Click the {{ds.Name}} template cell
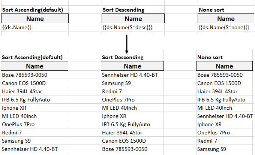 pos(16,28)
